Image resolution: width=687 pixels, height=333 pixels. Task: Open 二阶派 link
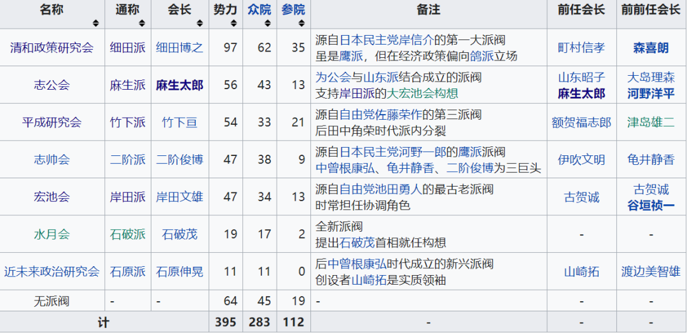click(x=127, y=159)
